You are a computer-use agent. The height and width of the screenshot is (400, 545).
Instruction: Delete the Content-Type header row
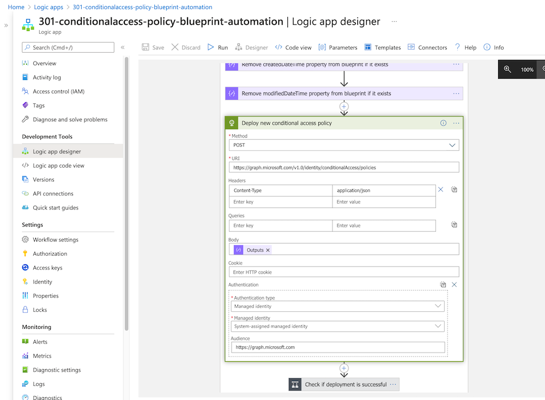click(440, 189)
